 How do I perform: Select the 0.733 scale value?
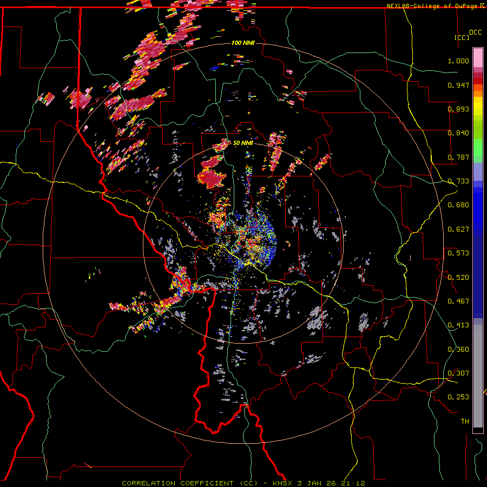[x=458, y=181]
